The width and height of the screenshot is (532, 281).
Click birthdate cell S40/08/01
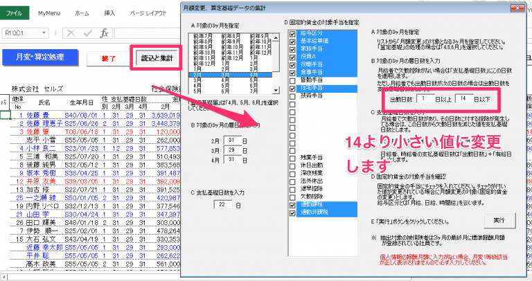click(x=81, y=116)
